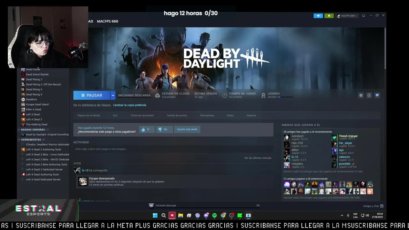
Task: Open Punto de encuentro tab
Action: point(142,115)
